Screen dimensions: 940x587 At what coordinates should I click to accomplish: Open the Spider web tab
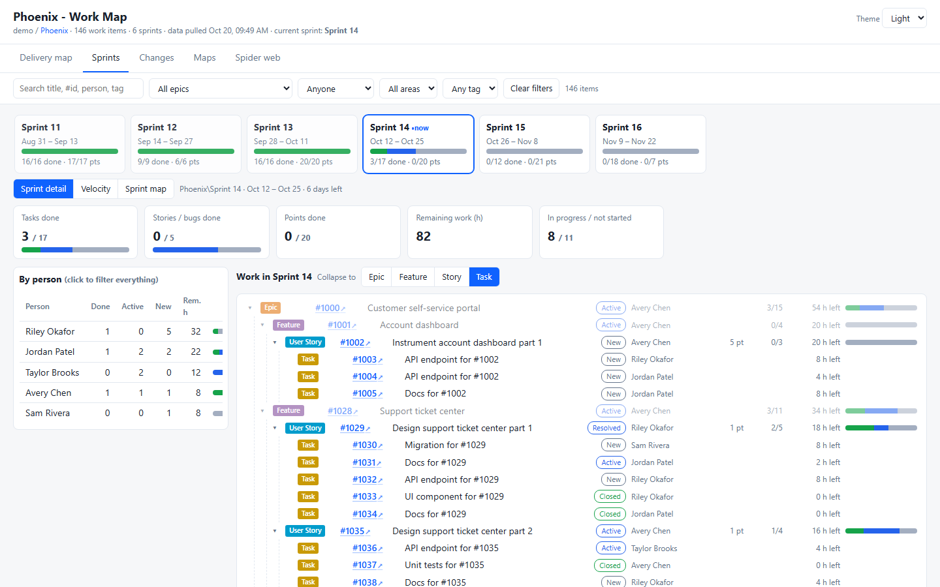coord(258,58)
